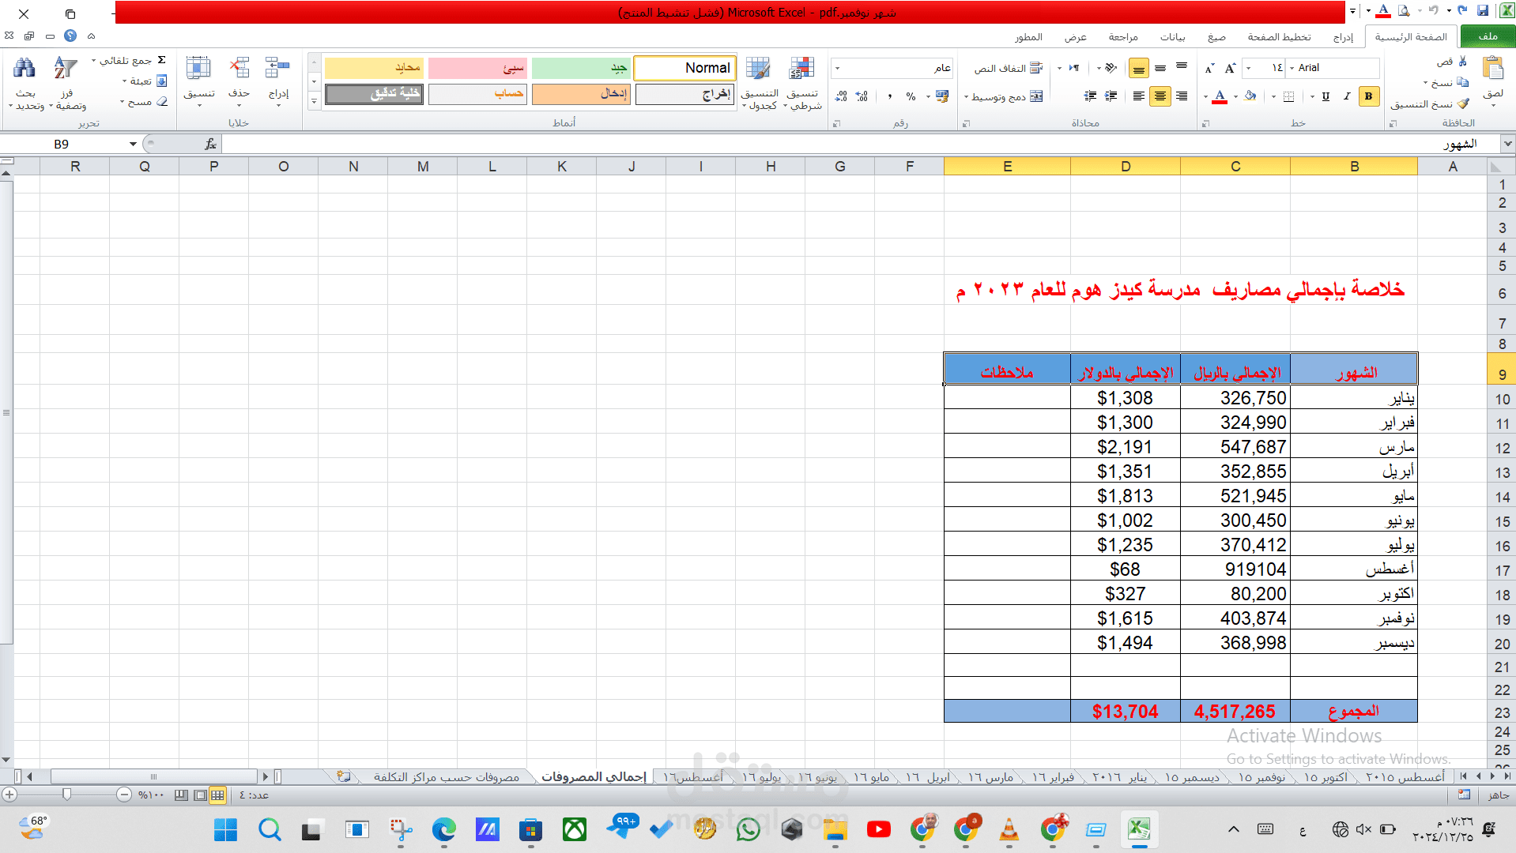The width and height of the screenshot is (1516, 853).
Task: Switch to Page Break Preview in status bar
Action: (181, 795)
